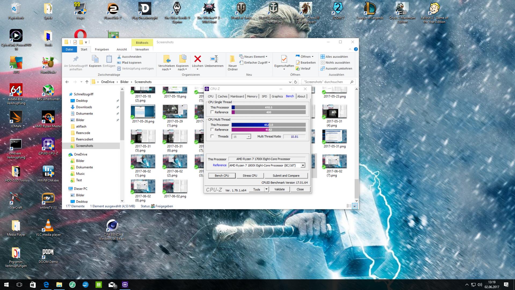Open World of Tanks desktop icon
515x290 pixels.
(241, 11)
